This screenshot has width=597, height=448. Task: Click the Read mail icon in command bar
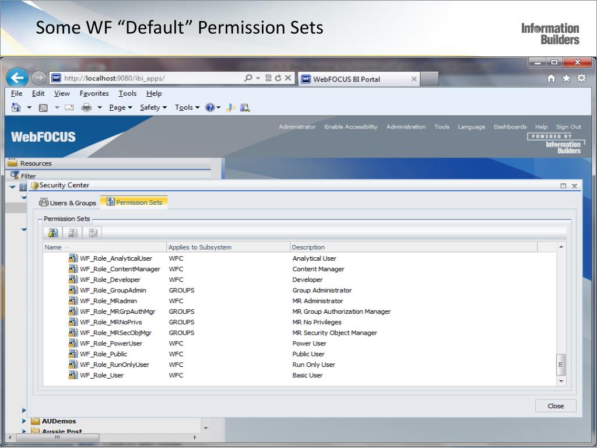click(x=69, y=107)
